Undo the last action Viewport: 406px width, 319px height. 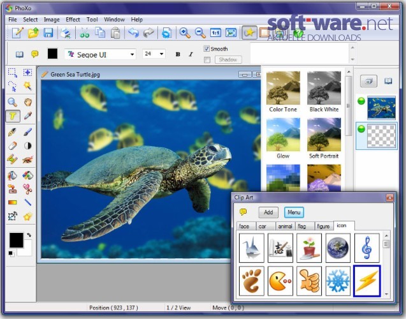coord(134,33)
